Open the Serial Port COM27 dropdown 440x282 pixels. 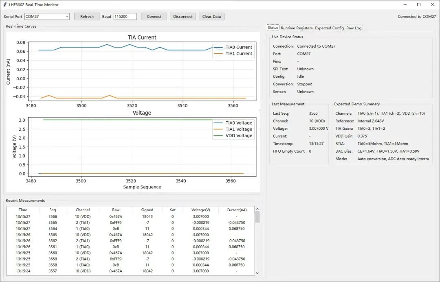pos(47,17)
